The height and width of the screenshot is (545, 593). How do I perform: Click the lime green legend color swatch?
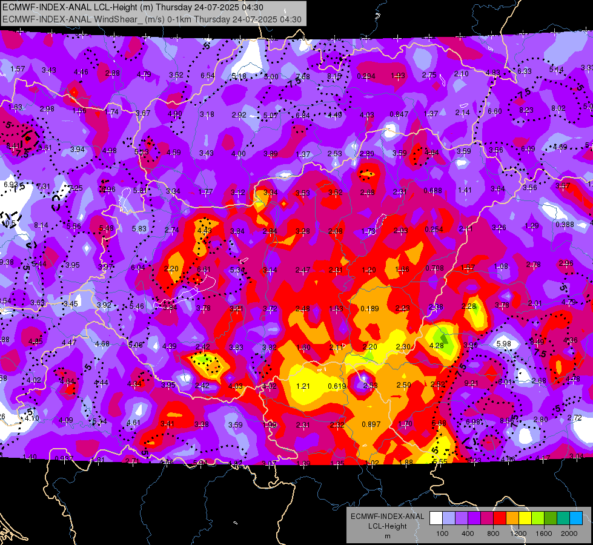point(538,518)
